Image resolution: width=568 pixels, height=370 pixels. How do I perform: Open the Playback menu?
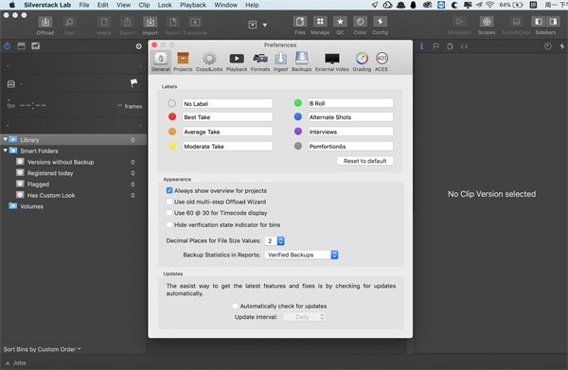coord(193,5)
